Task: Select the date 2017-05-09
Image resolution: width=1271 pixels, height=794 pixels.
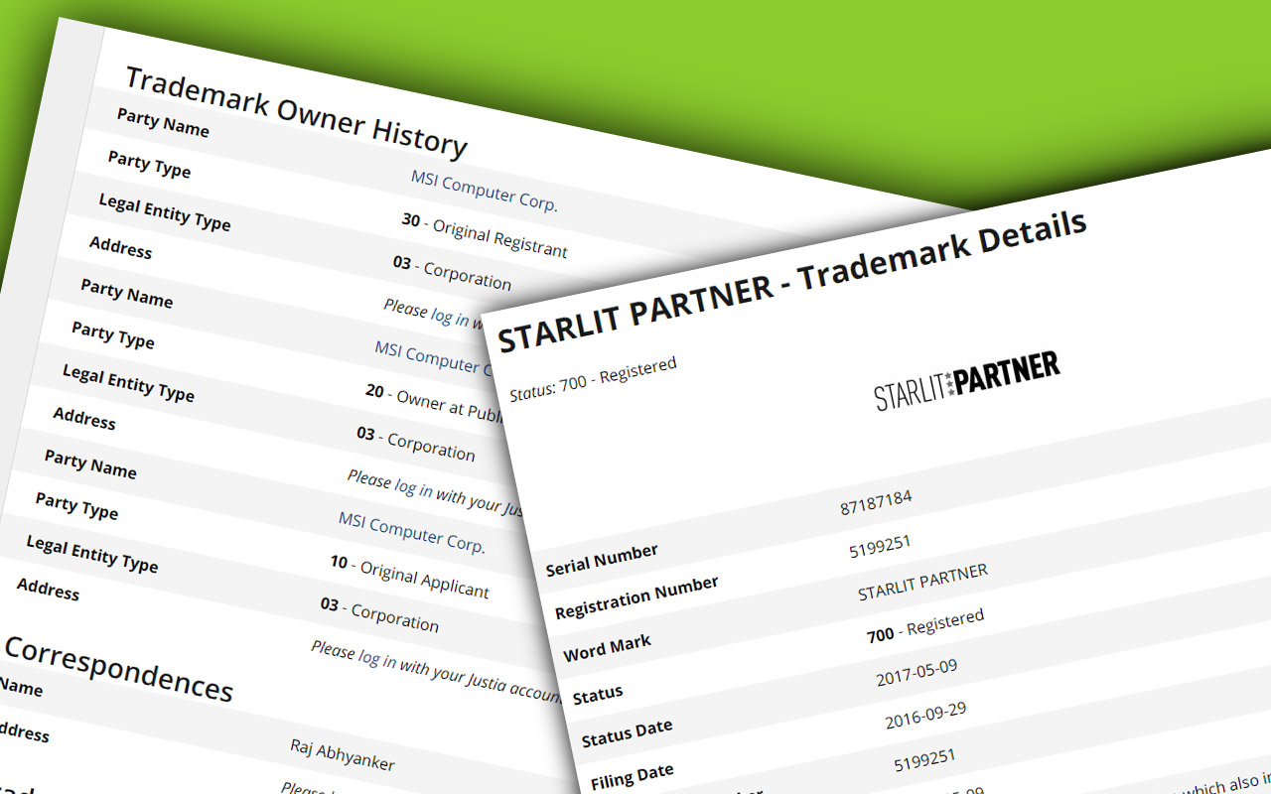Action: pyautogui.click(x=917, y=673)
